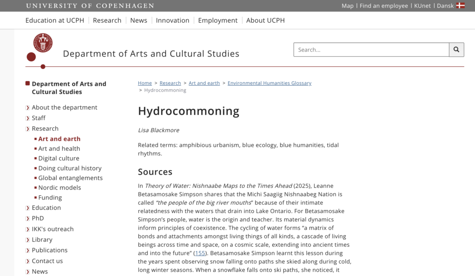Expand the About the department chevron
475x276 pixels.
tap(28, 108)
